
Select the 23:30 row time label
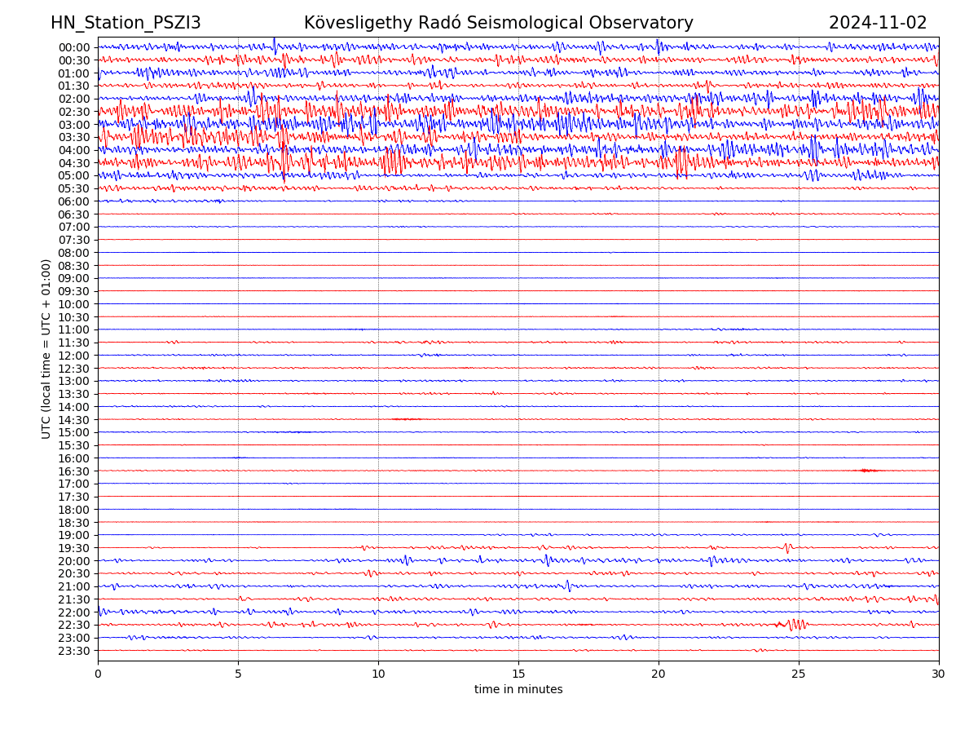click(x=74, y=651)
